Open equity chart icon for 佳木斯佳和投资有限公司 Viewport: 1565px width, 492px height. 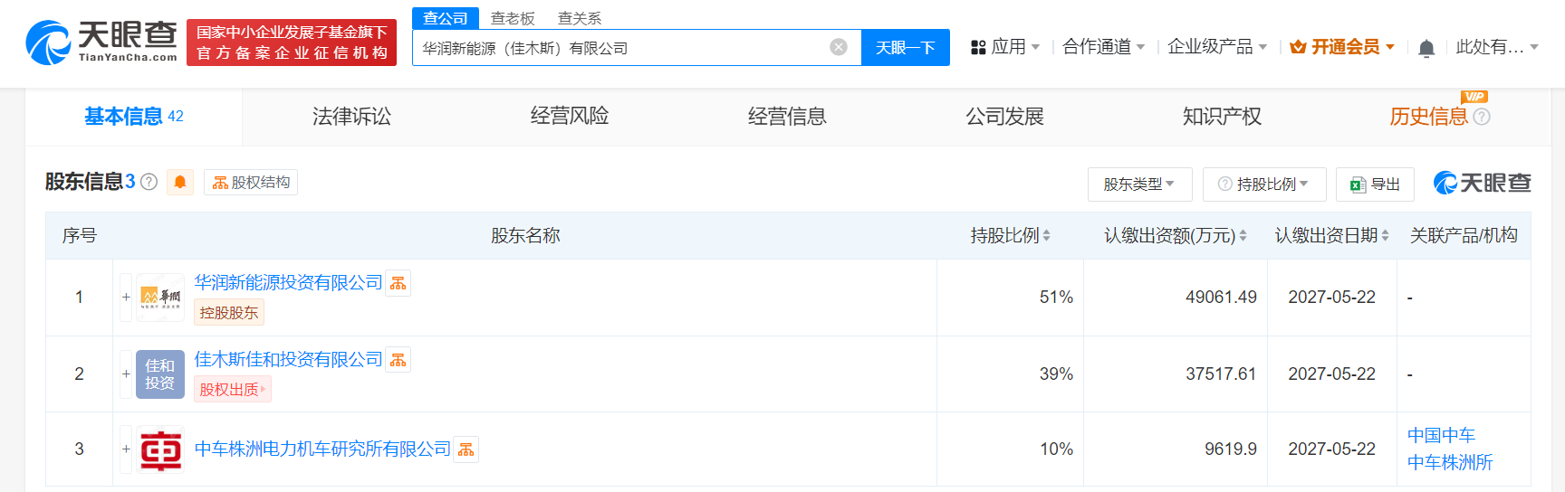point(398,360)
